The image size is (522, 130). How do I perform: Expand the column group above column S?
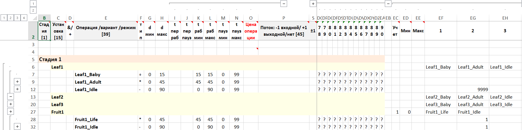[x=313, y=4]
